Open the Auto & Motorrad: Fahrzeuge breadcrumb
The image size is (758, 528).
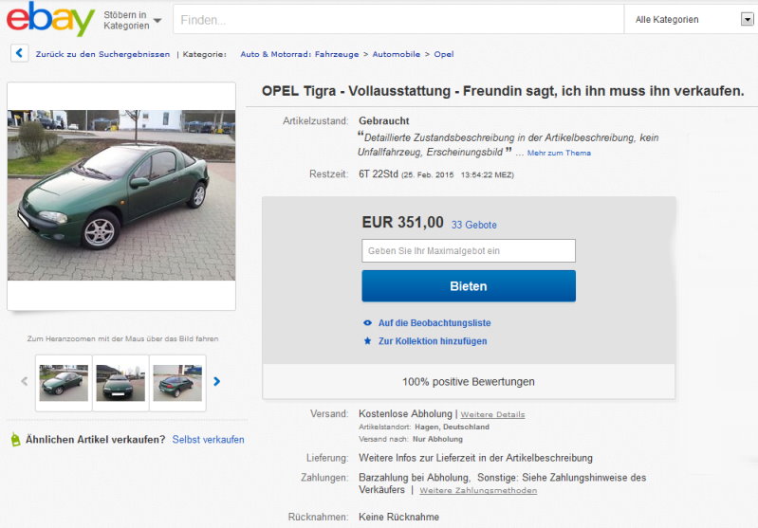tap(300, 55)
